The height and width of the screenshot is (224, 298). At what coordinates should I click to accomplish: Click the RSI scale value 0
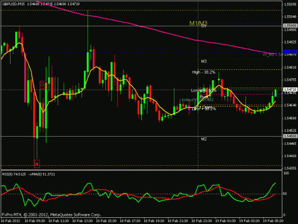[x=284, y=215]
